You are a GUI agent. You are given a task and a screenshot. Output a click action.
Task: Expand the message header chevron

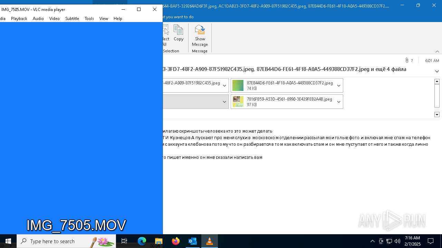point(437,71)
